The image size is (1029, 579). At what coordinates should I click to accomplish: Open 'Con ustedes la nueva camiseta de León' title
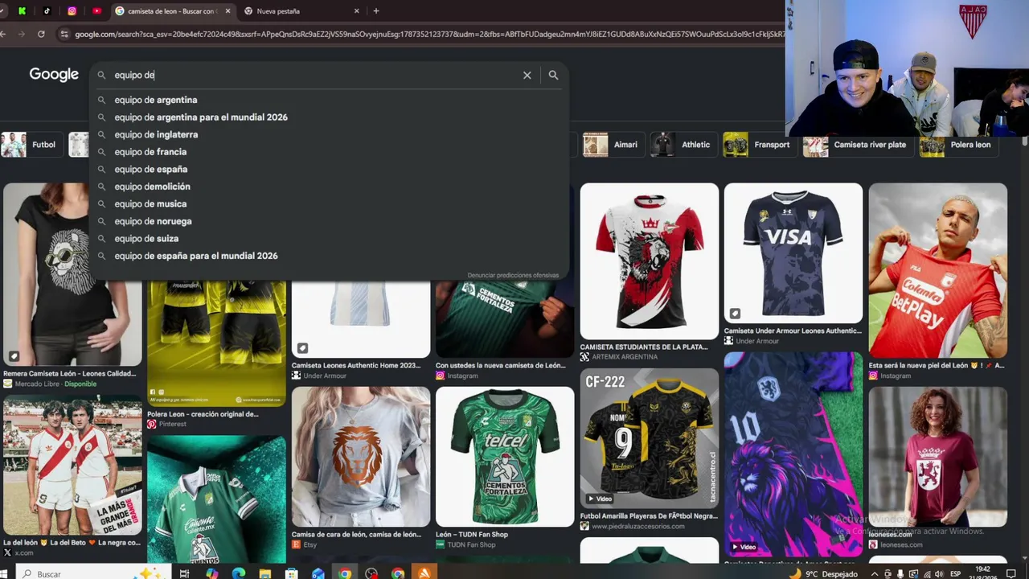(501, 365)
